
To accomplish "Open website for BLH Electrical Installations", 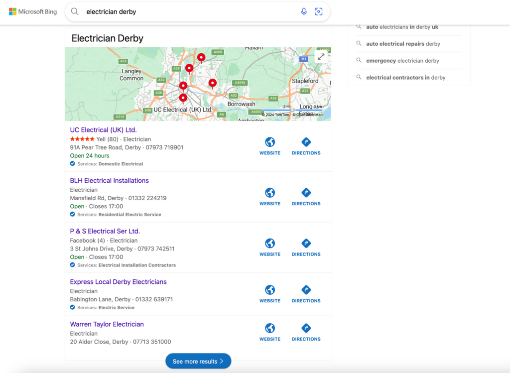I will (x=270, y=197).
